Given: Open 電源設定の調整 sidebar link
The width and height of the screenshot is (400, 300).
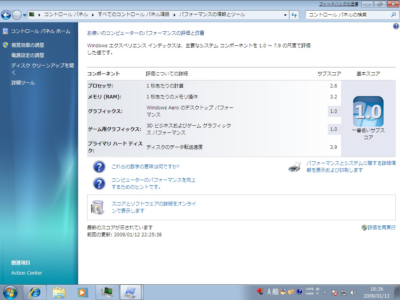Looking at the screenshot, I should point(28,55).
